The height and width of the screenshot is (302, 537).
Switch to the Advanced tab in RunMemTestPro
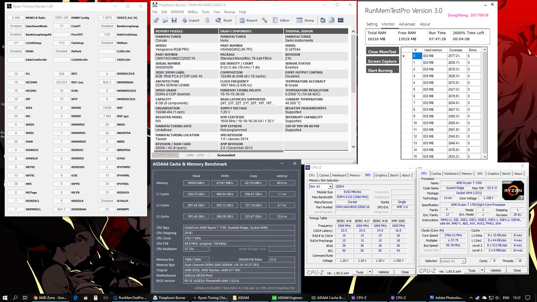(407, 24)
